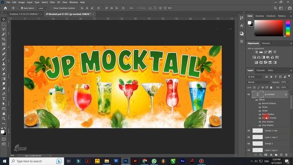The width and height of the screenshot is (293, 165).
Task: Select the Eraser tool
Action: pos(4,74)
